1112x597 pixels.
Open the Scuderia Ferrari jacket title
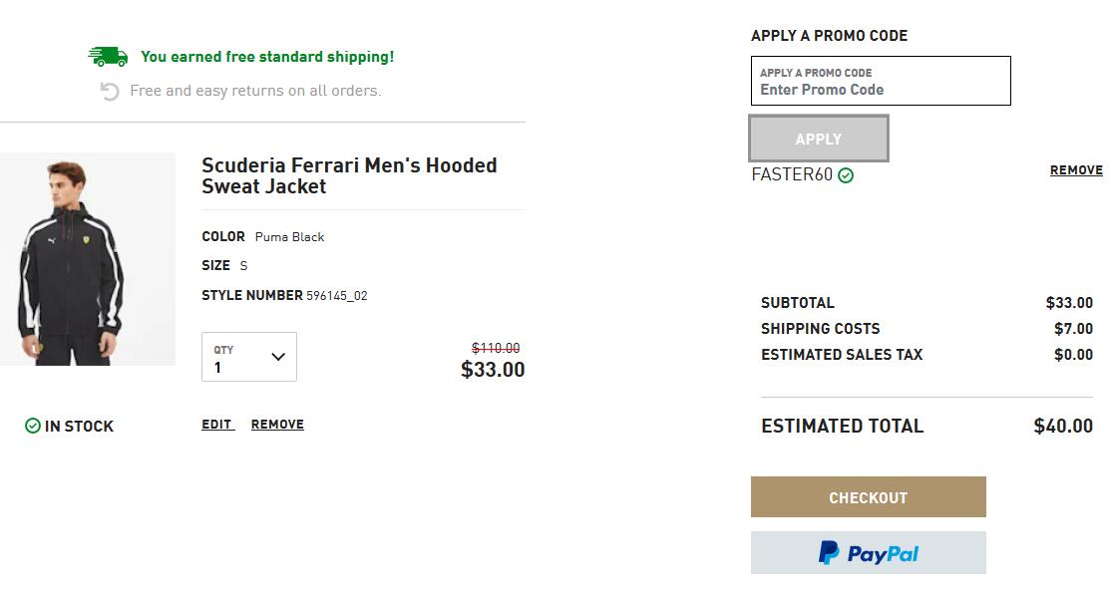point(349,175)
